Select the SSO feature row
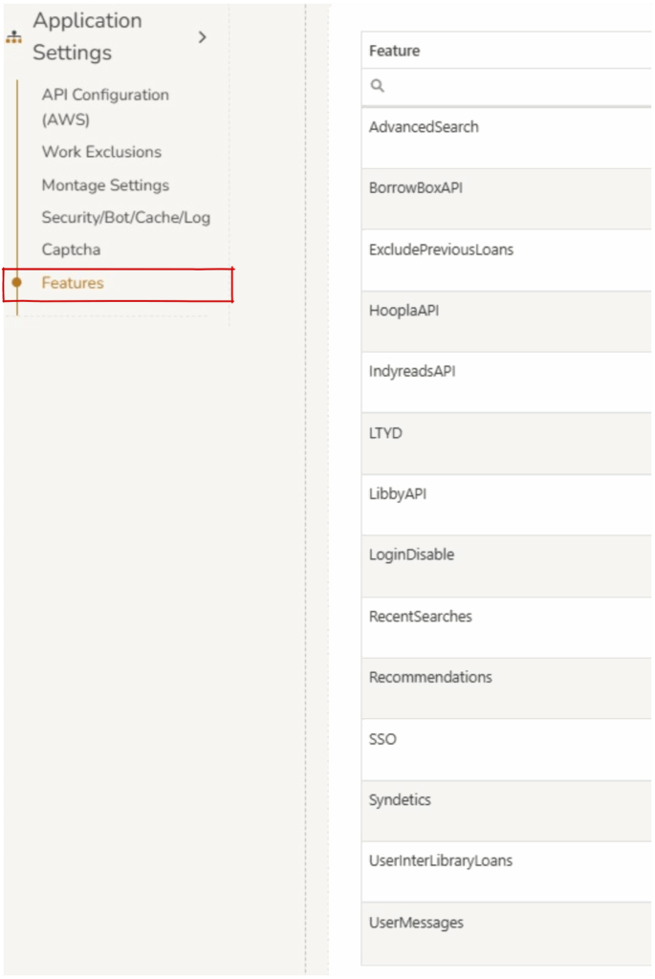 point(382,739)
